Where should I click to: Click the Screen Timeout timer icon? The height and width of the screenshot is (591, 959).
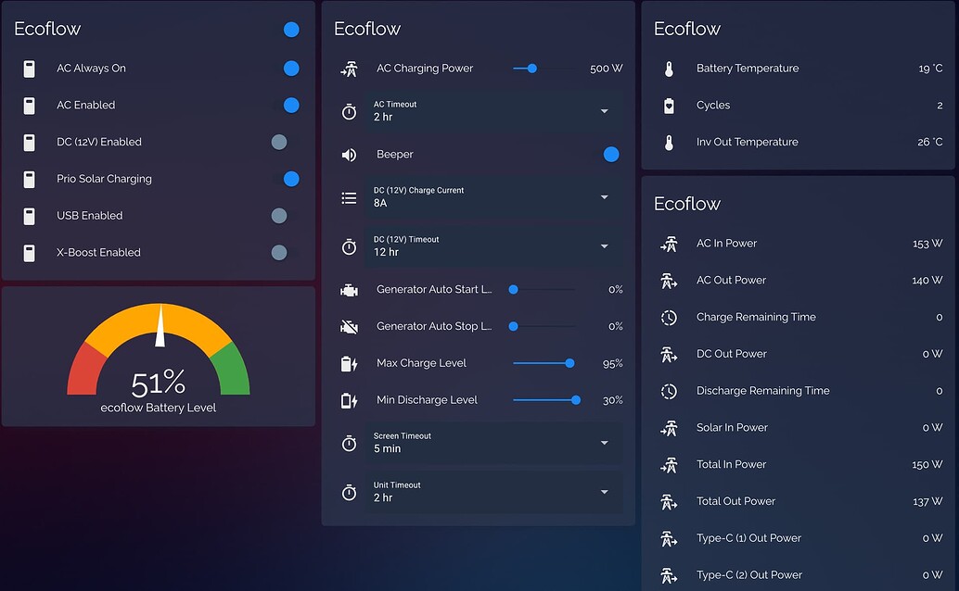click(349, 443)
